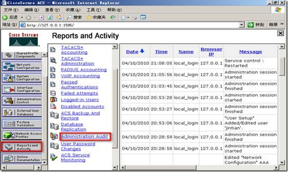
Task: Open System Configuration navigation button
Action: 22,78
